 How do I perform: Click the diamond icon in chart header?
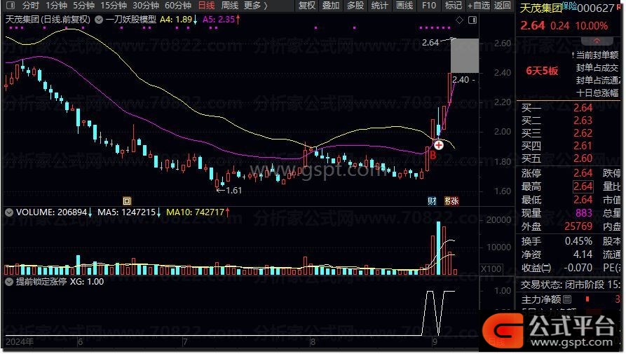point(460,20)
